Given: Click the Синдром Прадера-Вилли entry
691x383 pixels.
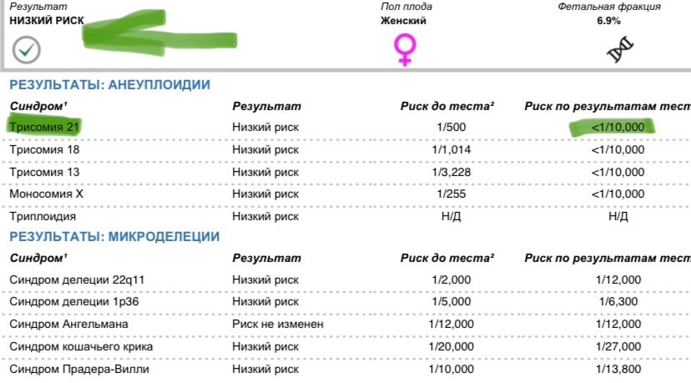Looking at the screenshot, I should coord(79,370).
